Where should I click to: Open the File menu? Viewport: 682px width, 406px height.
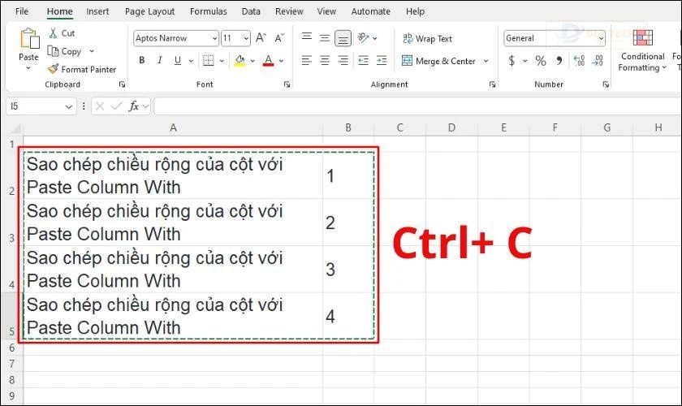point(22,11)
